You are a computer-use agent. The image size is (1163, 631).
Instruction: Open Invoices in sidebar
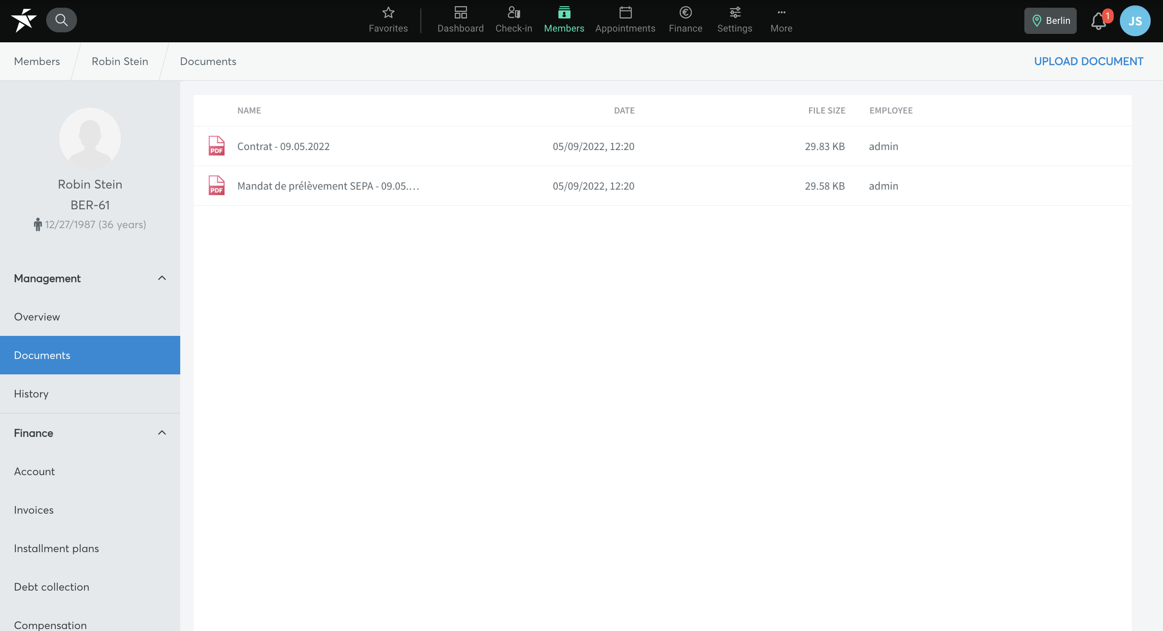[x=90, y=510]
